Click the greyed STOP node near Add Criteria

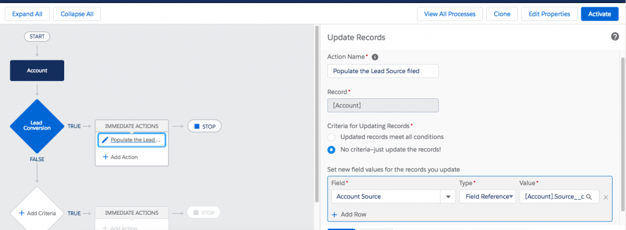point(204,212)
